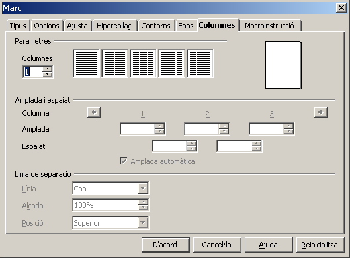This screenshot has height=258, width=350.
Task: Open the Línia style dropdown
Action: coord(143,189)
